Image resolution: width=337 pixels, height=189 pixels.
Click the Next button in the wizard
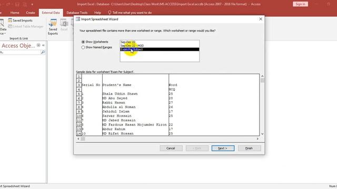tap(223, 148)
